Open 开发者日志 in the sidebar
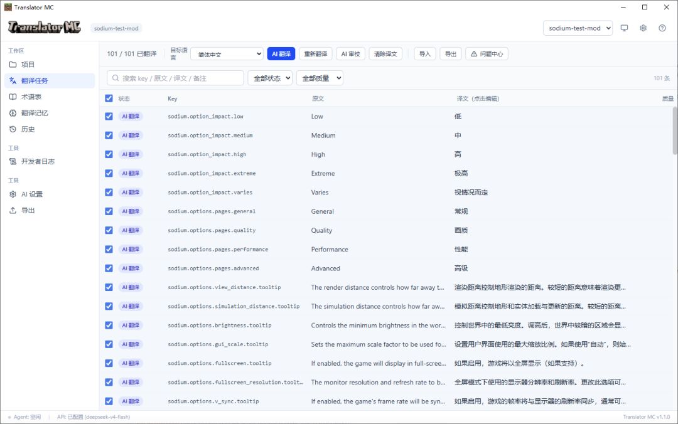The height and width of the screenshot is (424, 678). pos(50,162)
